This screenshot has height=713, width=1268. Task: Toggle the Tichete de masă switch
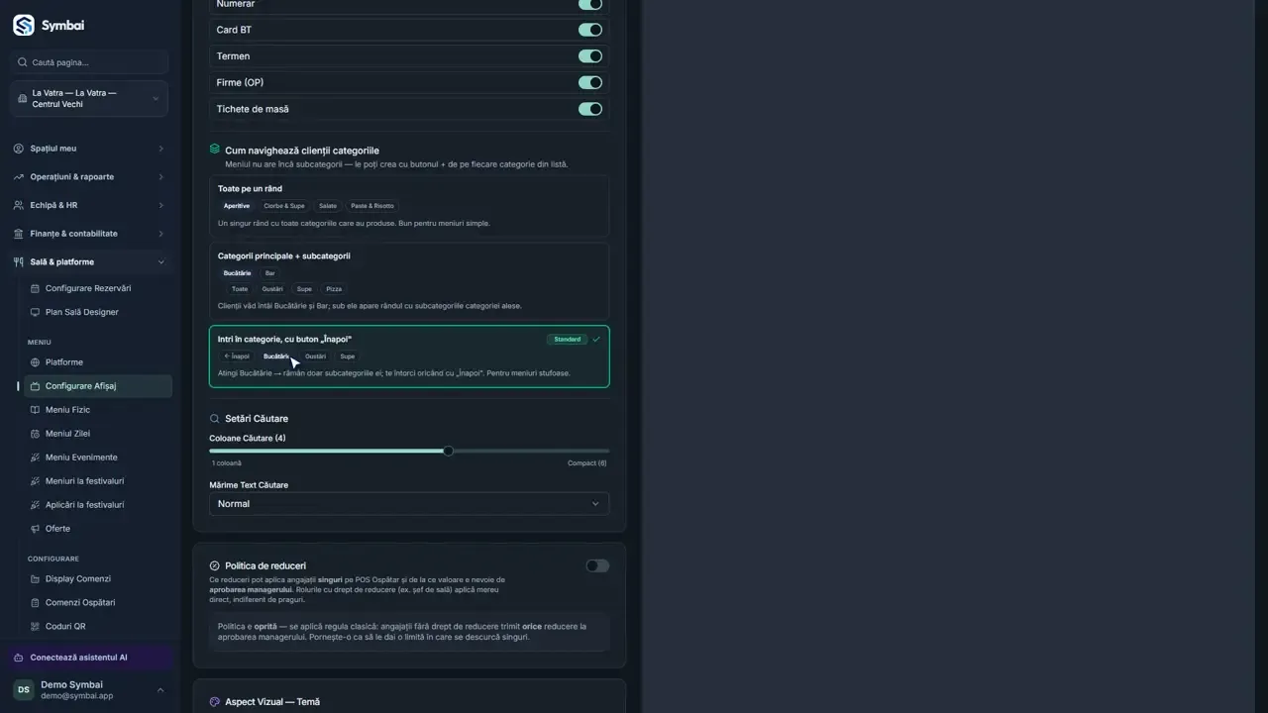(590, 109)
